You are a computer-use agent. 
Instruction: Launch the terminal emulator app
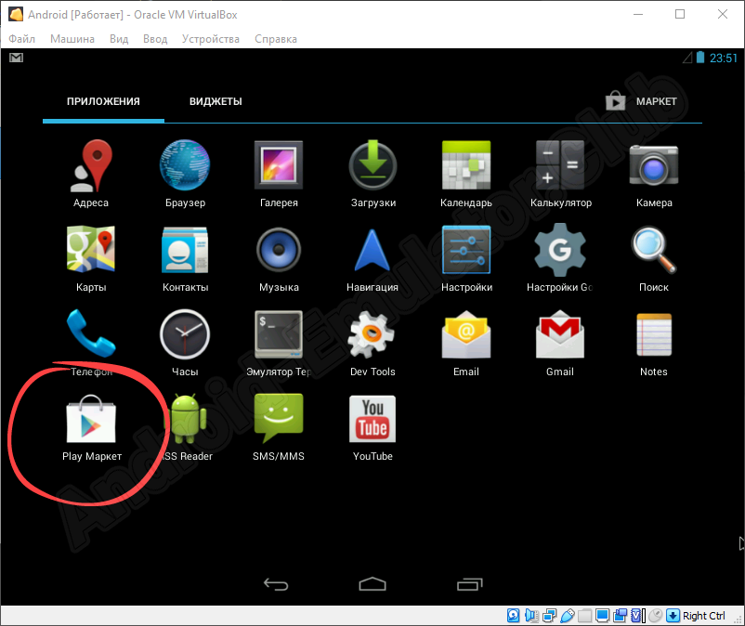click(279, 343)
